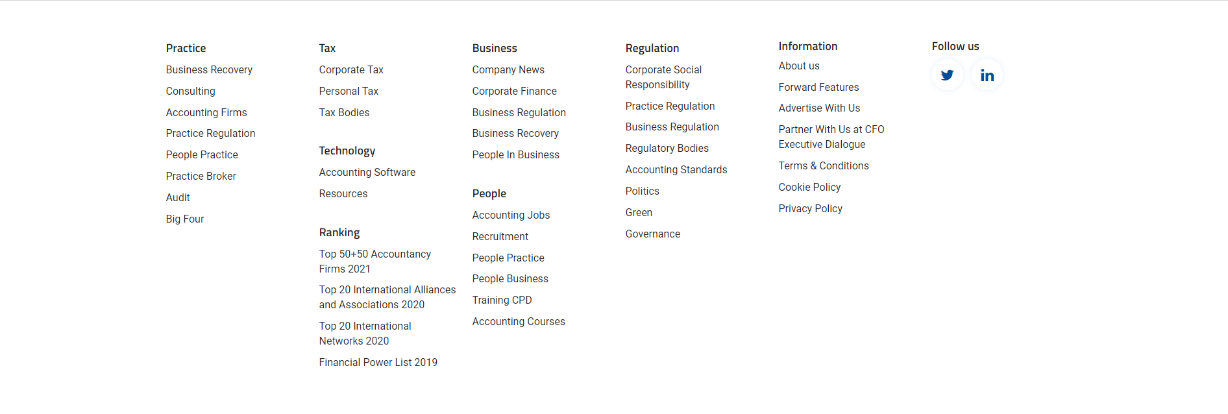Open the Corporate Tax link
Viewport: 1228px width, 414px height.
click(351, 69)
